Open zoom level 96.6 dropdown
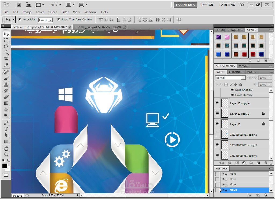 (60, 5)
